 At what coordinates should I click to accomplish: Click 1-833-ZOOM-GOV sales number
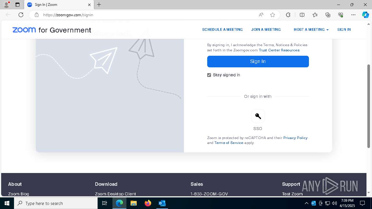pyautogui.click(x=209, y=194)
